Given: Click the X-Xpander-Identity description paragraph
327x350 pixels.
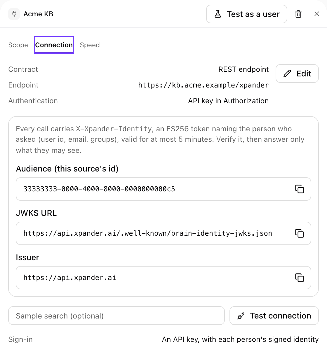Looking at the screenshot, I should pyautogui.click(x=160, y=140).
